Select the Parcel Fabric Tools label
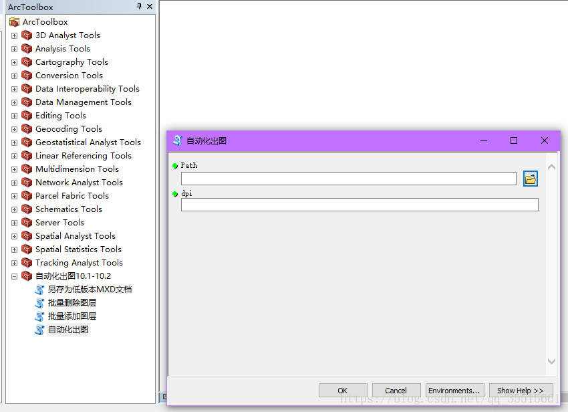 point(72,196)
